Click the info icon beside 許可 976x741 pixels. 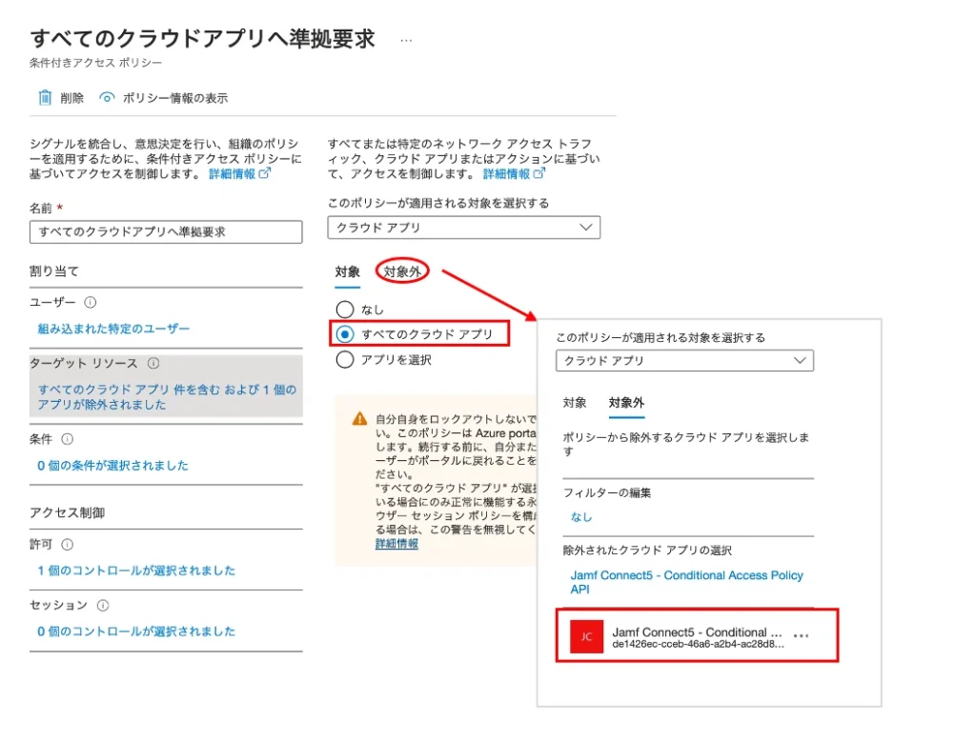67,544
